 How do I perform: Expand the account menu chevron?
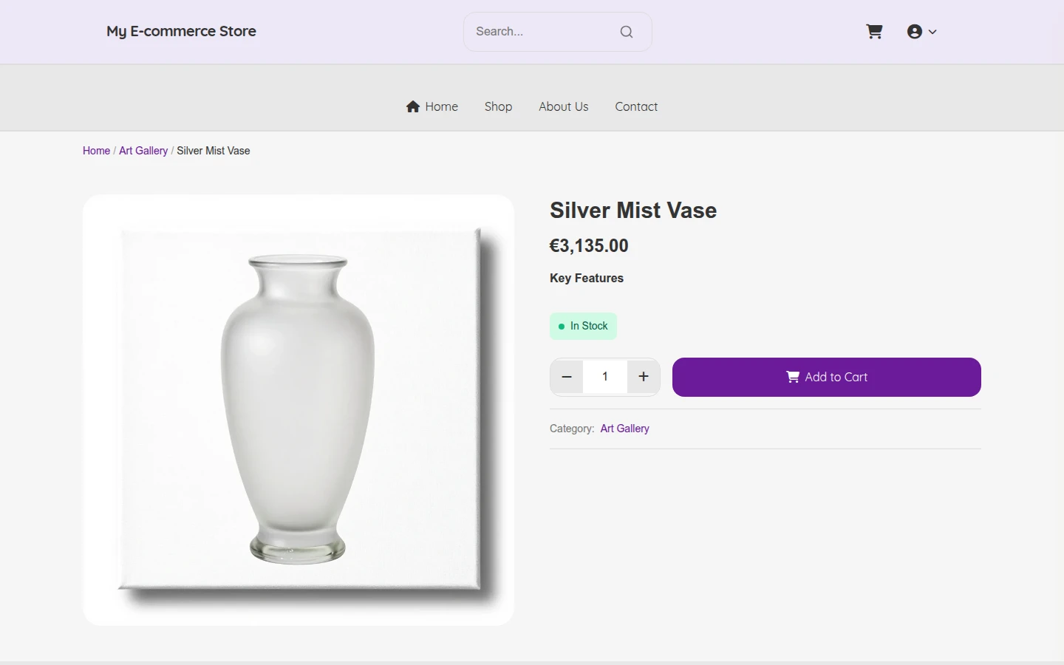pos(932,32)
